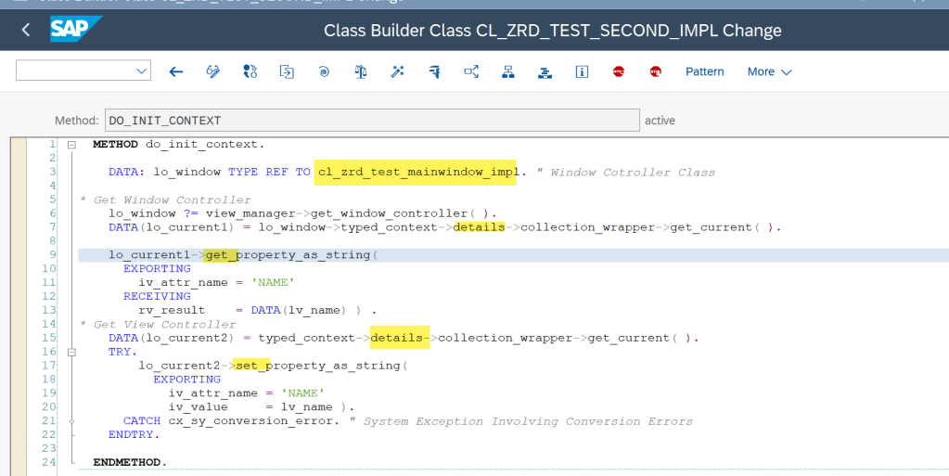Expand the More menu
Screen dimensions: 949x476
click(769, 71)
